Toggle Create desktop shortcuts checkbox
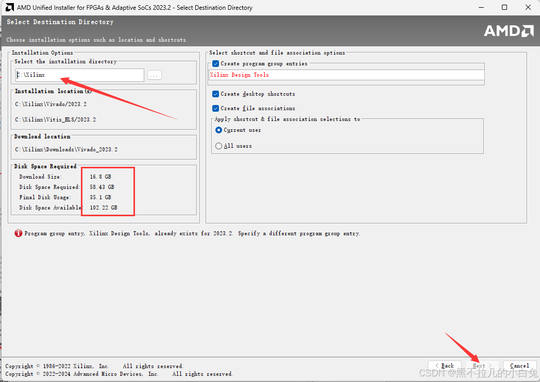 pos(215,94)
